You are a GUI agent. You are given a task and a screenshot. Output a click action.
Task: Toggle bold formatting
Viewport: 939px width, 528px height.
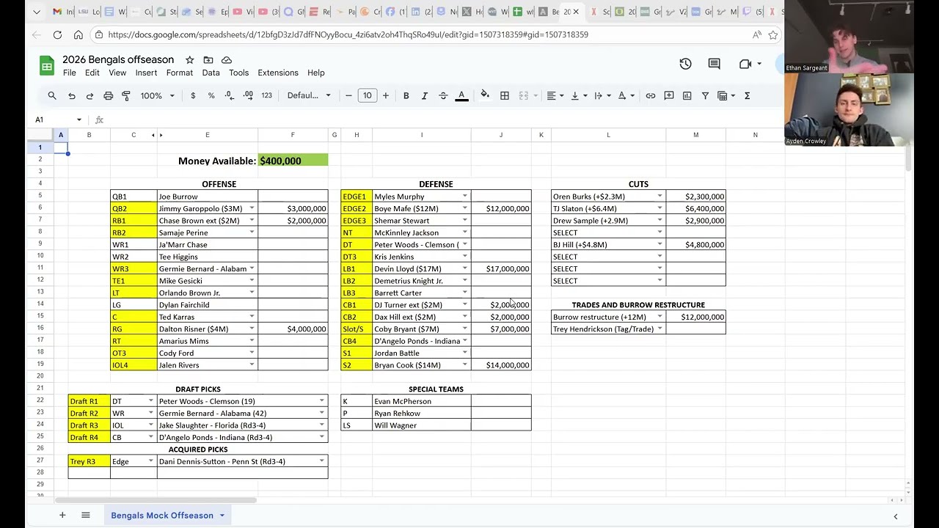pyautogui.click(x=406, y=95)
